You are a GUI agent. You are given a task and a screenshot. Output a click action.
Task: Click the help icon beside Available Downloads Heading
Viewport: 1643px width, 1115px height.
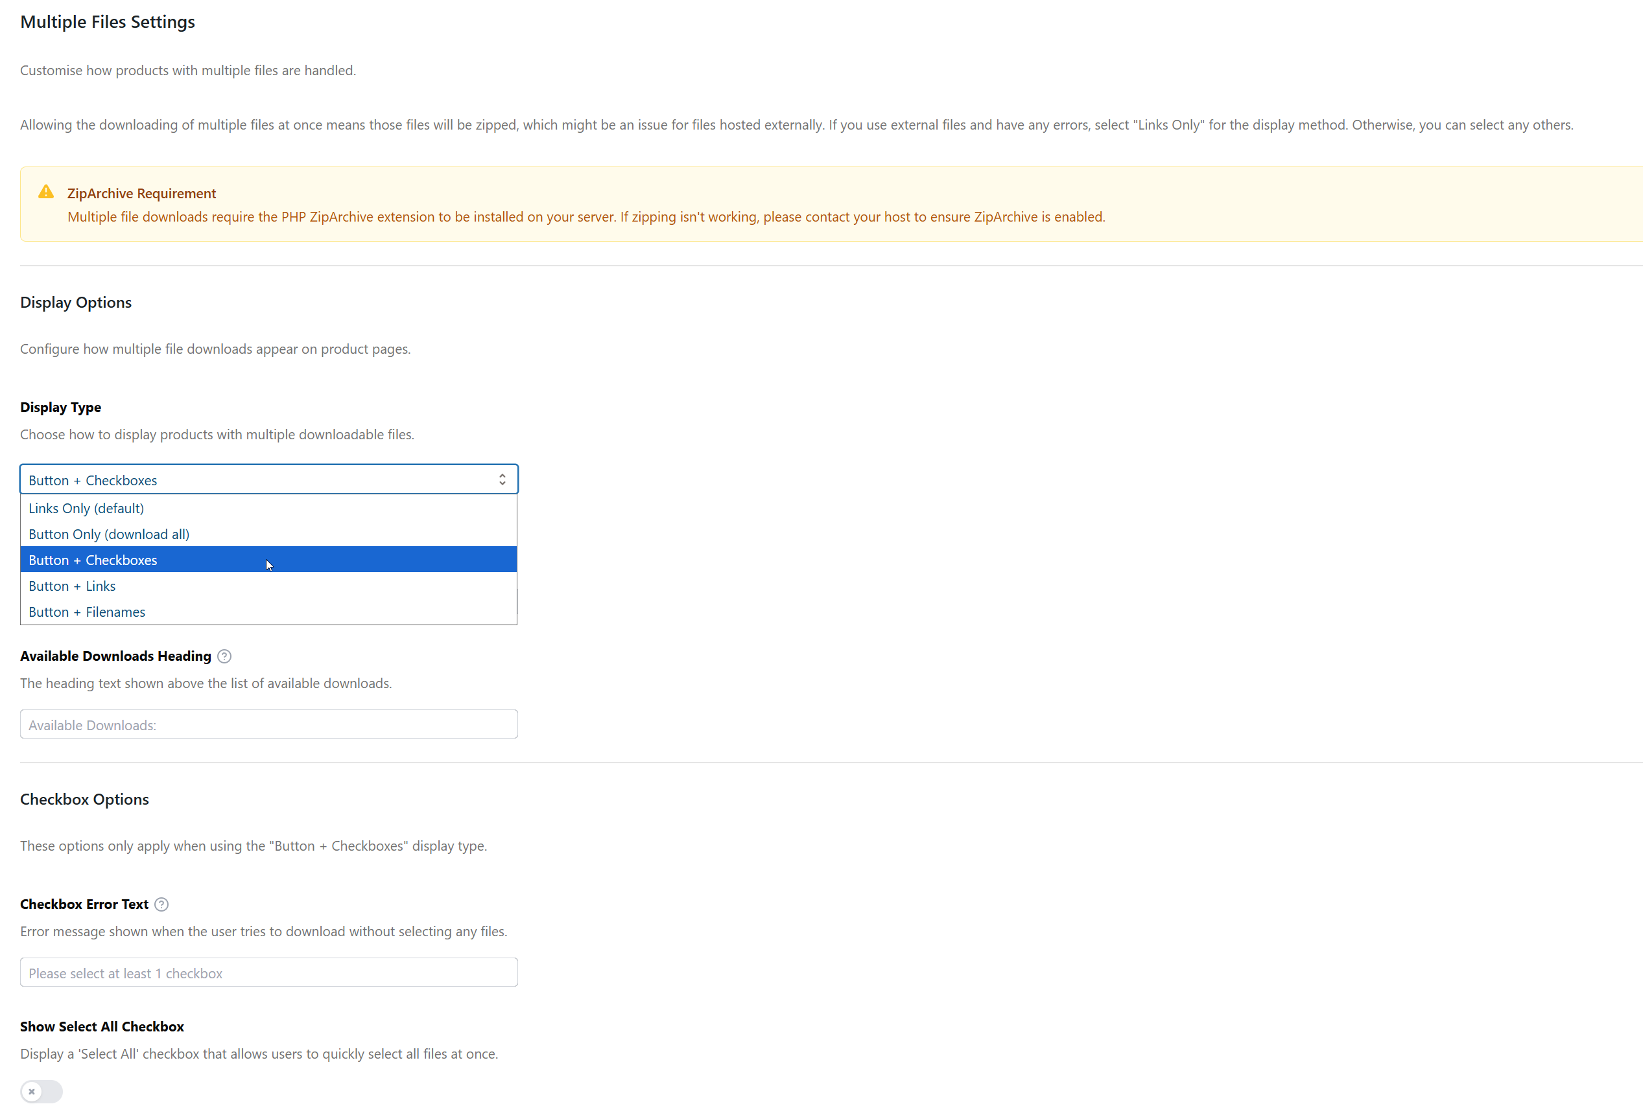pyautogui.click(x=224, y=656)
